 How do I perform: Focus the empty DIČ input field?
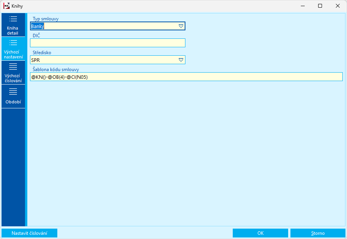(108, 43)
